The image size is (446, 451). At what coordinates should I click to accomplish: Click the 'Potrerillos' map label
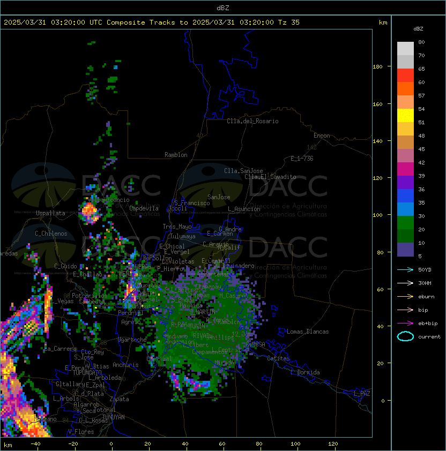click(90, 296)
